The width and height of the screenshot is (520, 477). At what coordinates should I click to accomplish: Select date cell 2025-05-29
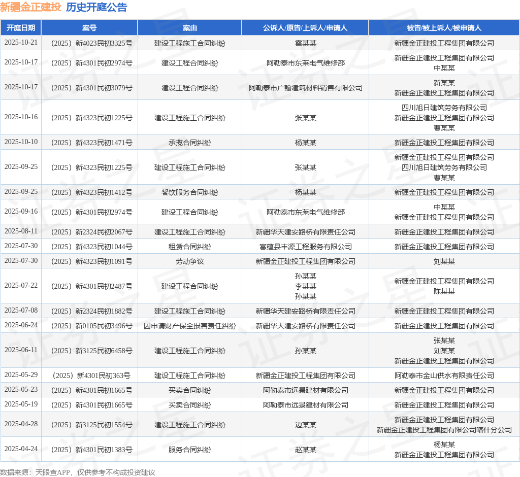point(21,375)
